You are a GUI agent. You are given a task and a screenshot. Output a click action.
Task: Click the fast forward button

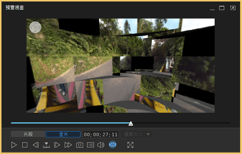(68, 145)
